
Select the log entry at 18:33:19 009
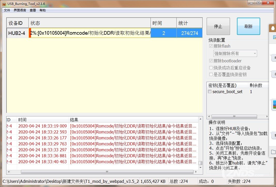102,126
